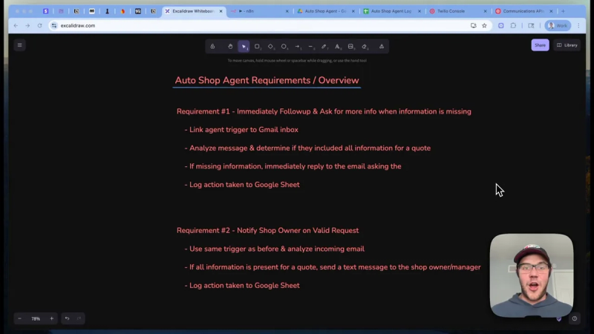Select the Text tool
This screenshot has height=334, width=594.
(x=337, y=47)
